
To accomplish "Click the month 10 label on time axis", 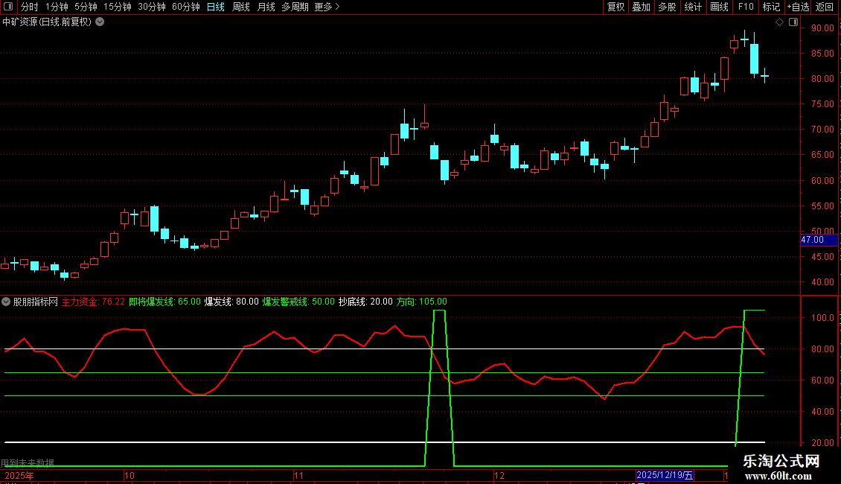I will [129, 475].
